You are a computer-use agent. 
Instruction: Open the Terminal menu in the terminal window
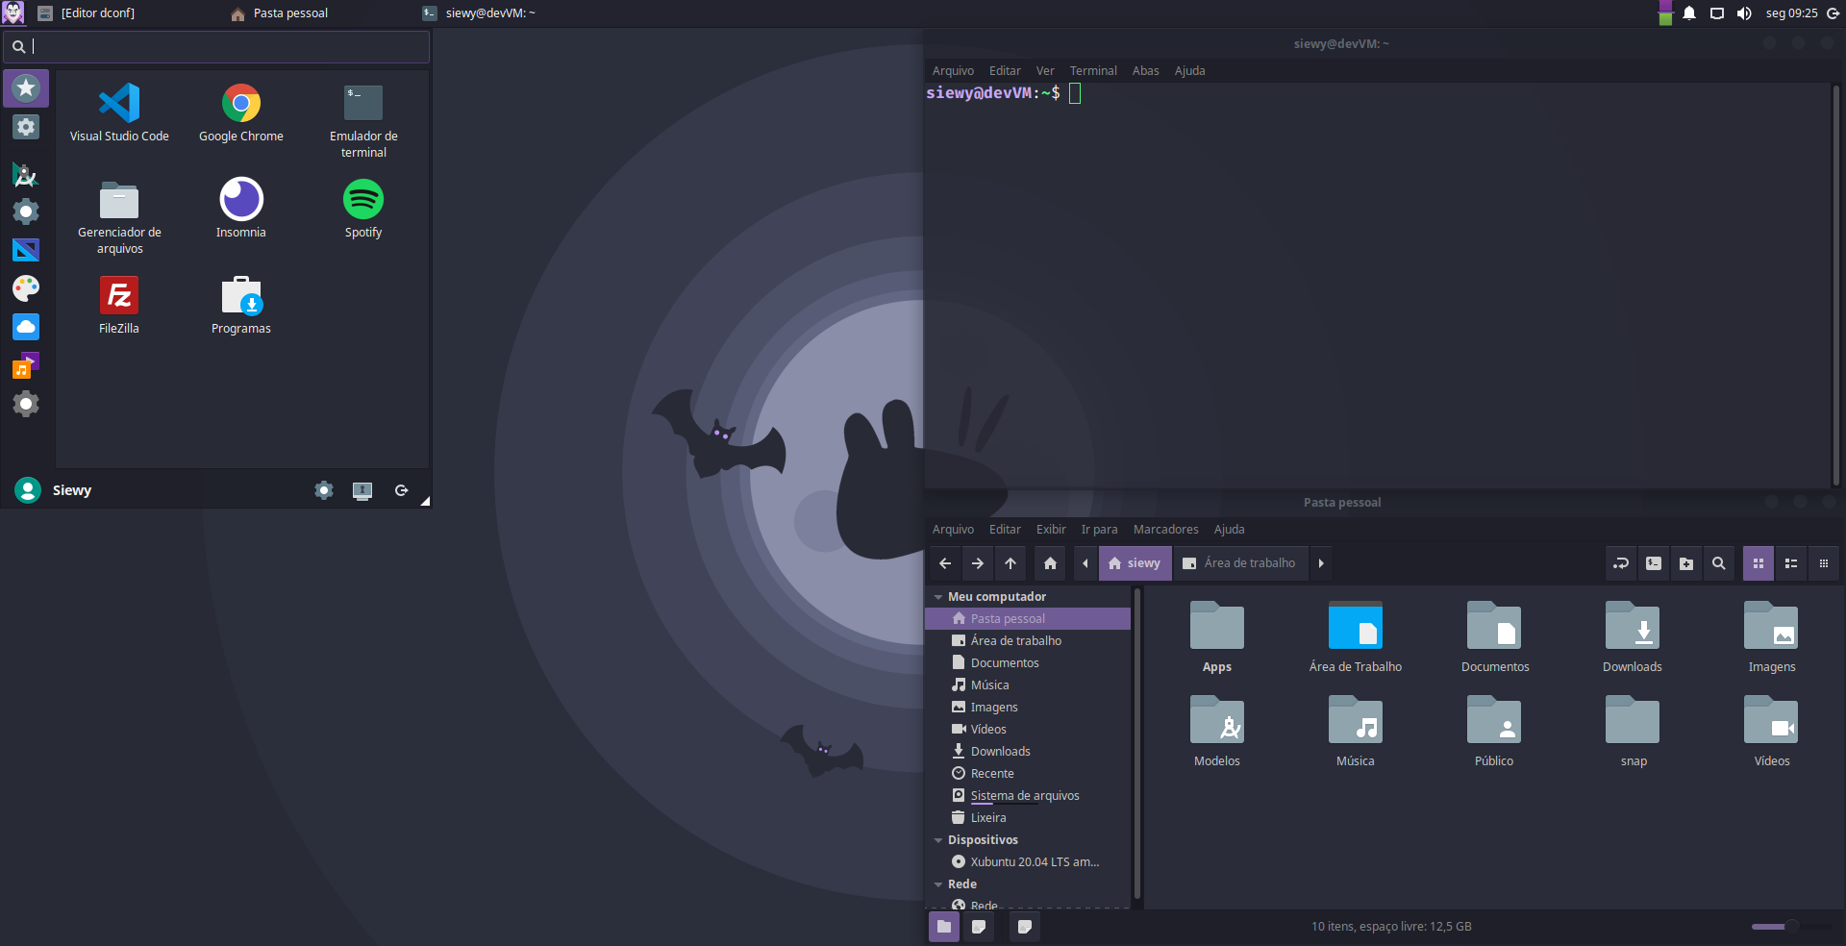pos(1092,70)
